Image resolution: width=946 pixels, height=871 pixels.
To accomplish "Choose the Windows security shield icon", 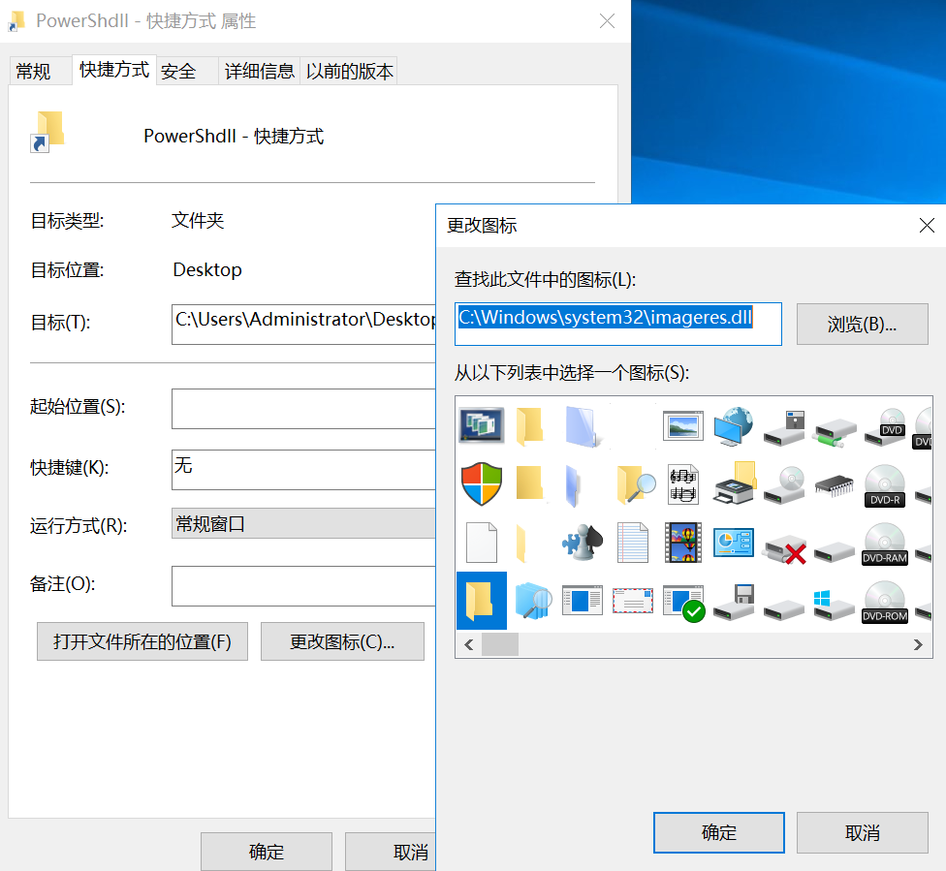I will pyautogui.click(x=482, y=483).
